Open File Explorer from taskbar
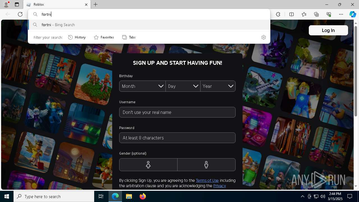 point(129,196)
